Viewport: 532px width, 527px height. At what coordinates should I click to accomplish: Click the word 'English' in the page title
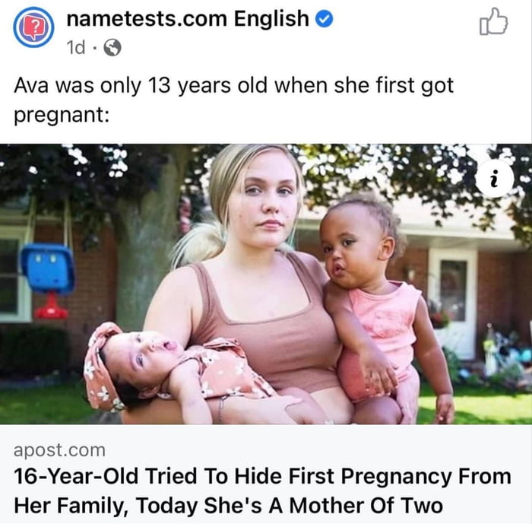(x=271, y=19)
